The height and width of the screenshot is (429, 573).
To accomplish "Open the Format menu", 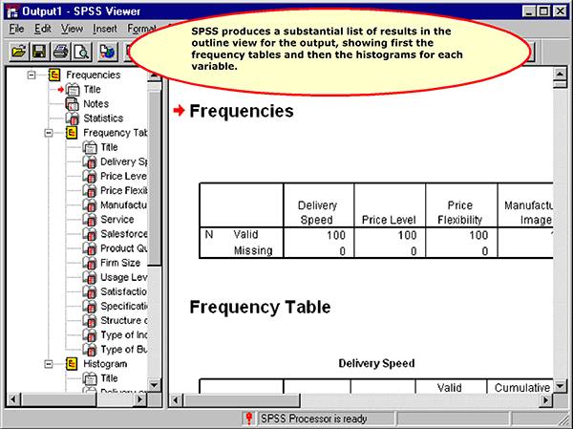I will (x=141, y=29).
